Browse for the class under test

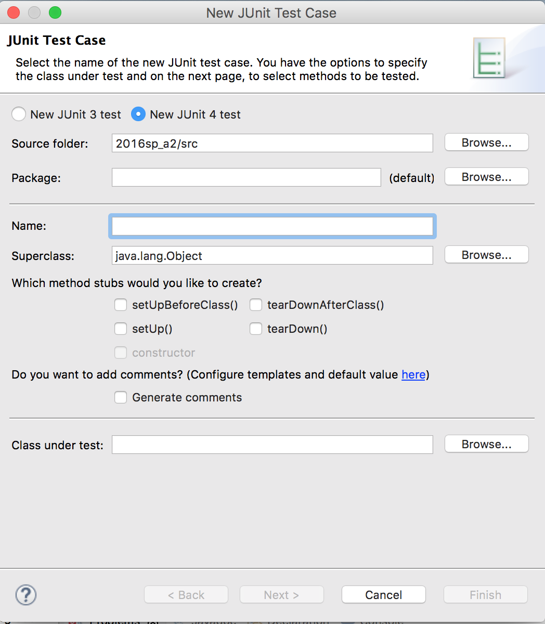pos(486,444)
